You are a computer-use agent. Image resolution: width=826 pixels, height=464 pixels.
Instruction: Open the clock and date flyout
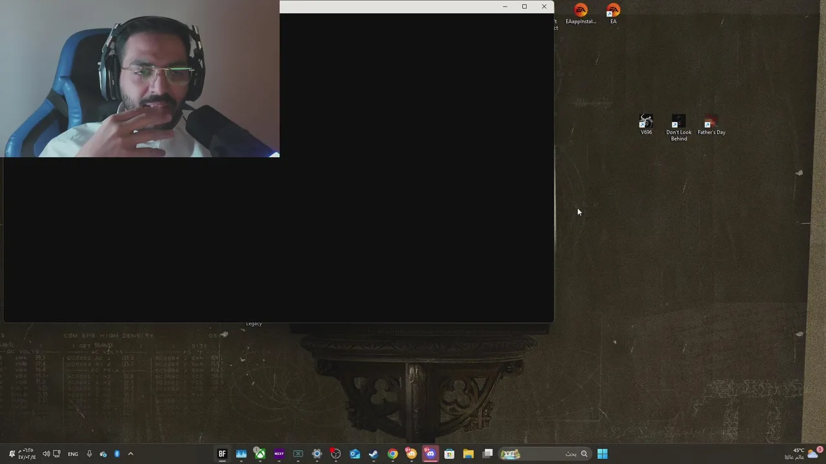26,454
